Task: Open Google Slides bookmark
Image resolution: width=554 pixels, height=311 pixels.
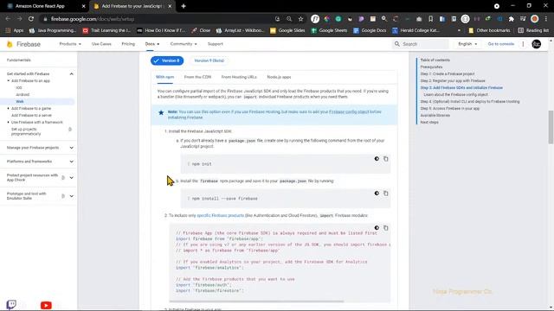Action: 287,30
